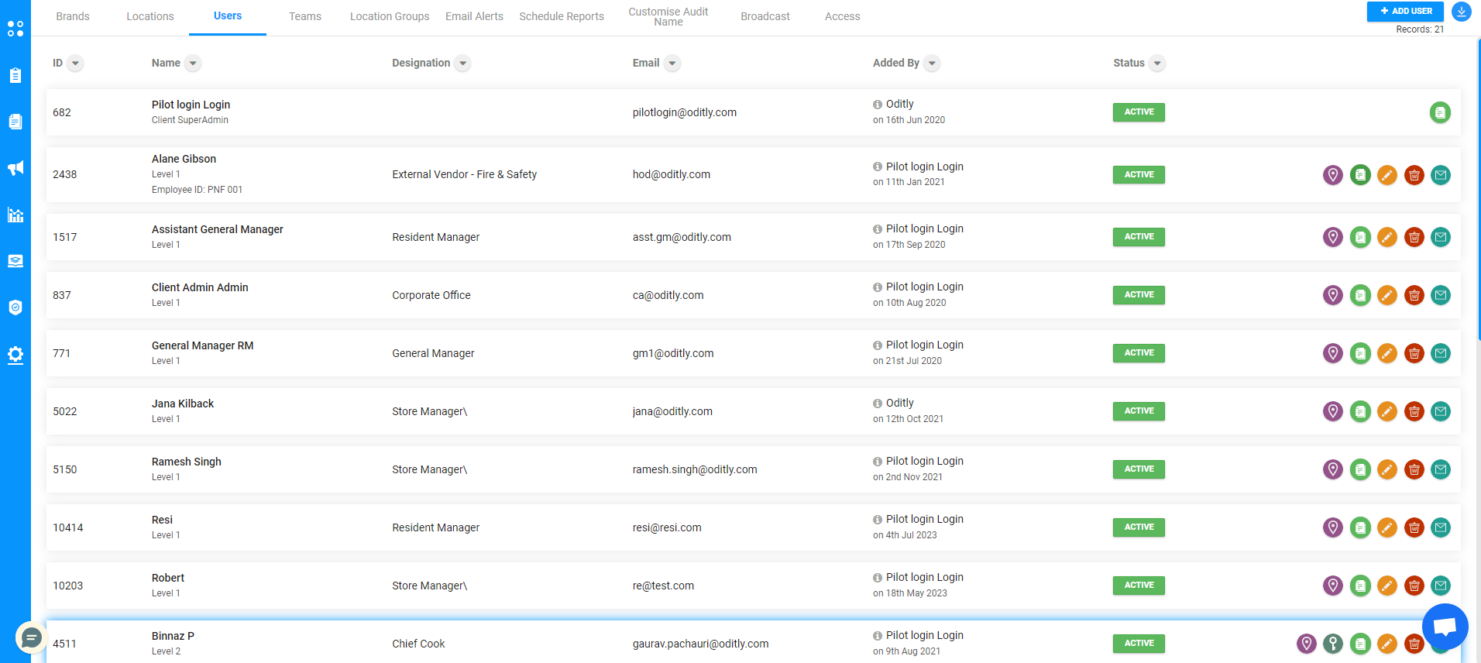
Task: Open the clipboard audits icon in sidebar
Action: point(15,75)
